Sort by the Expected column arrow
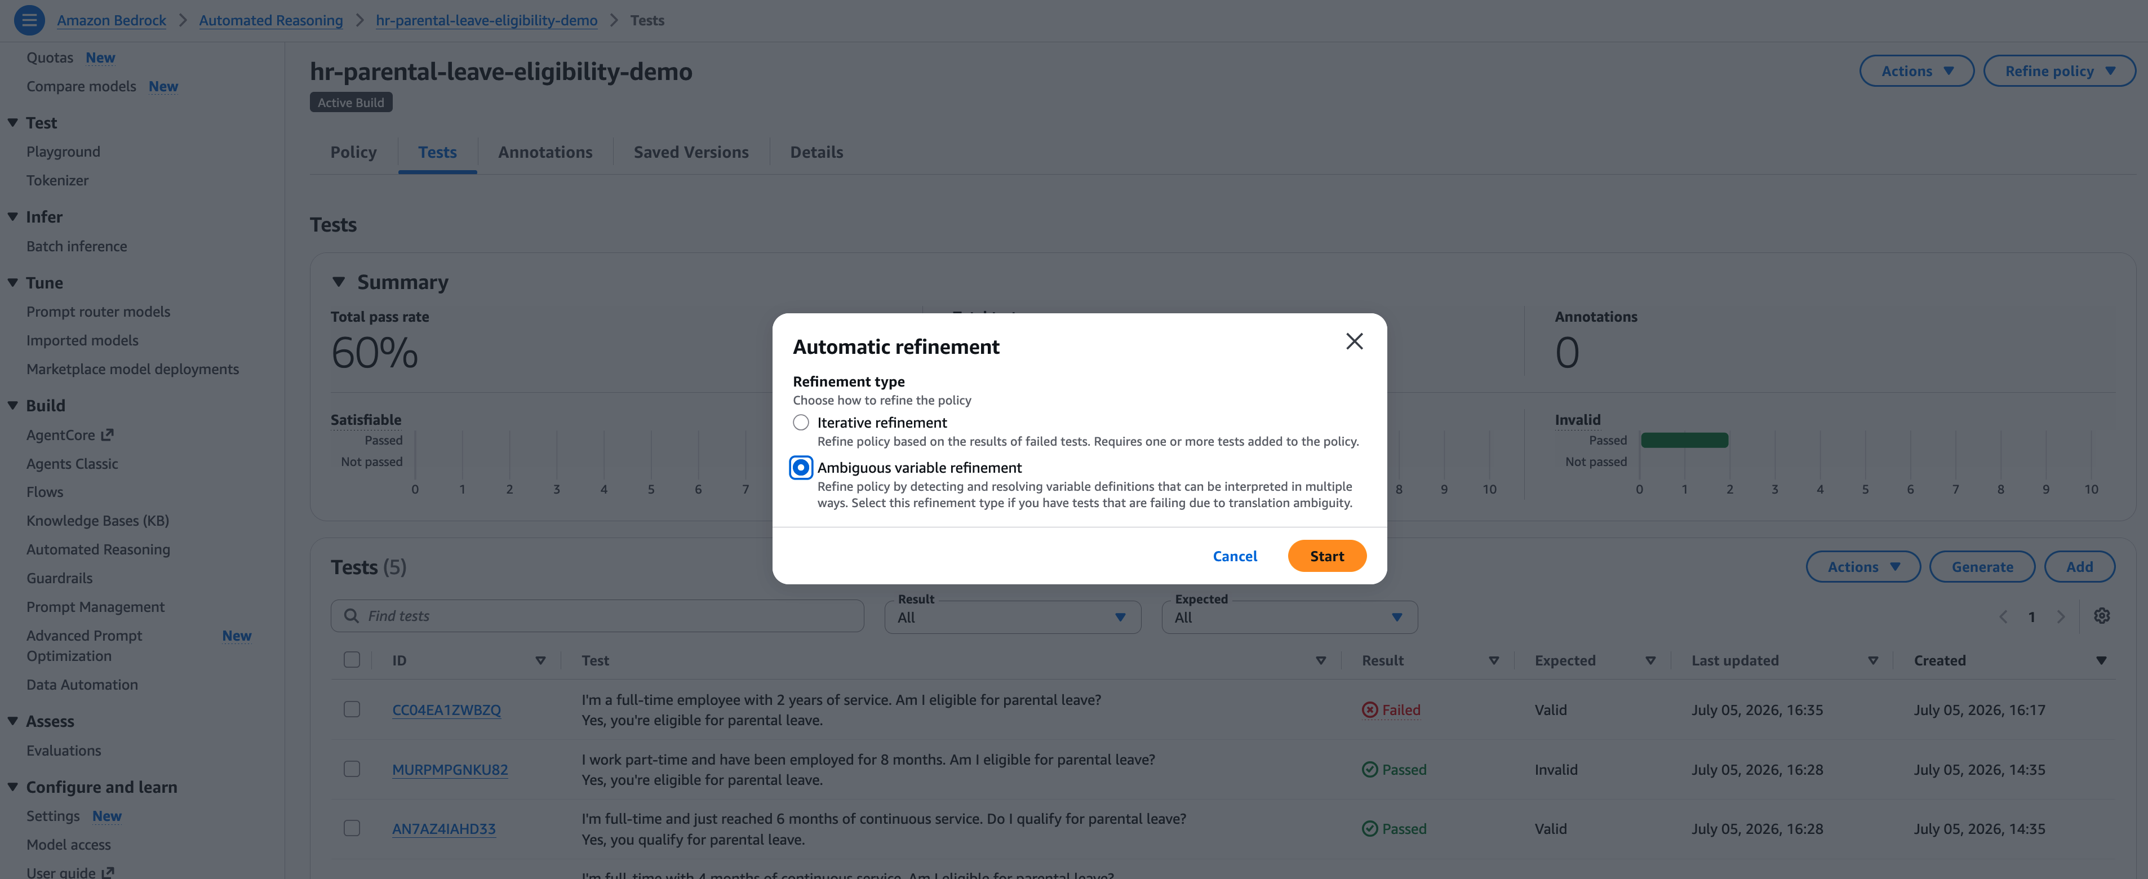This screenshot has width=2148, height=879. click(1650, 660)
